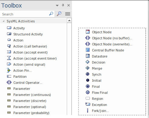Select the Parameter (continuous) item
The image size is (149, 118).
tap(29, 95)
